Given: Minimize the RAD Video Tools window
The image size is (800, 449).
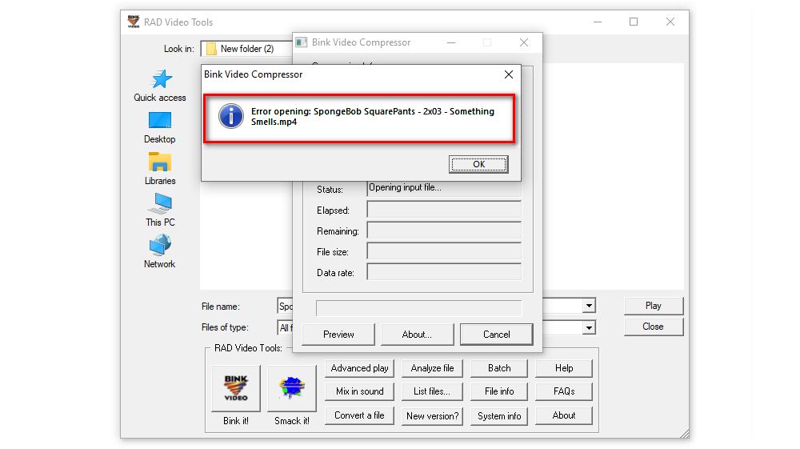Looking at the screenshot, I should 598,22.
